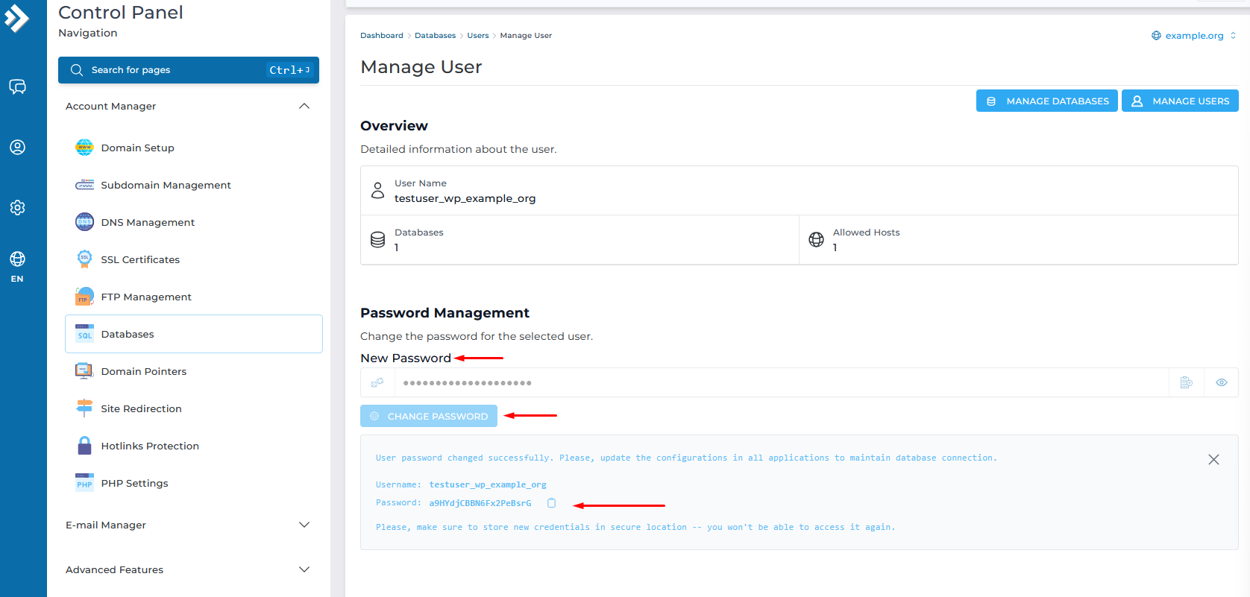Click the chat messages icon in left rail
The width and height of the screenshot is (1250, 597).
[17, 87]
